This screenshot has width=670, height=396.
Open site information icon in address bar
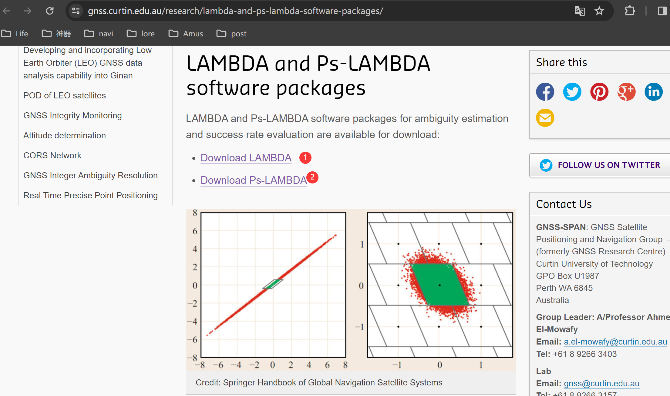pyautogui.click(x=76, y=11)
